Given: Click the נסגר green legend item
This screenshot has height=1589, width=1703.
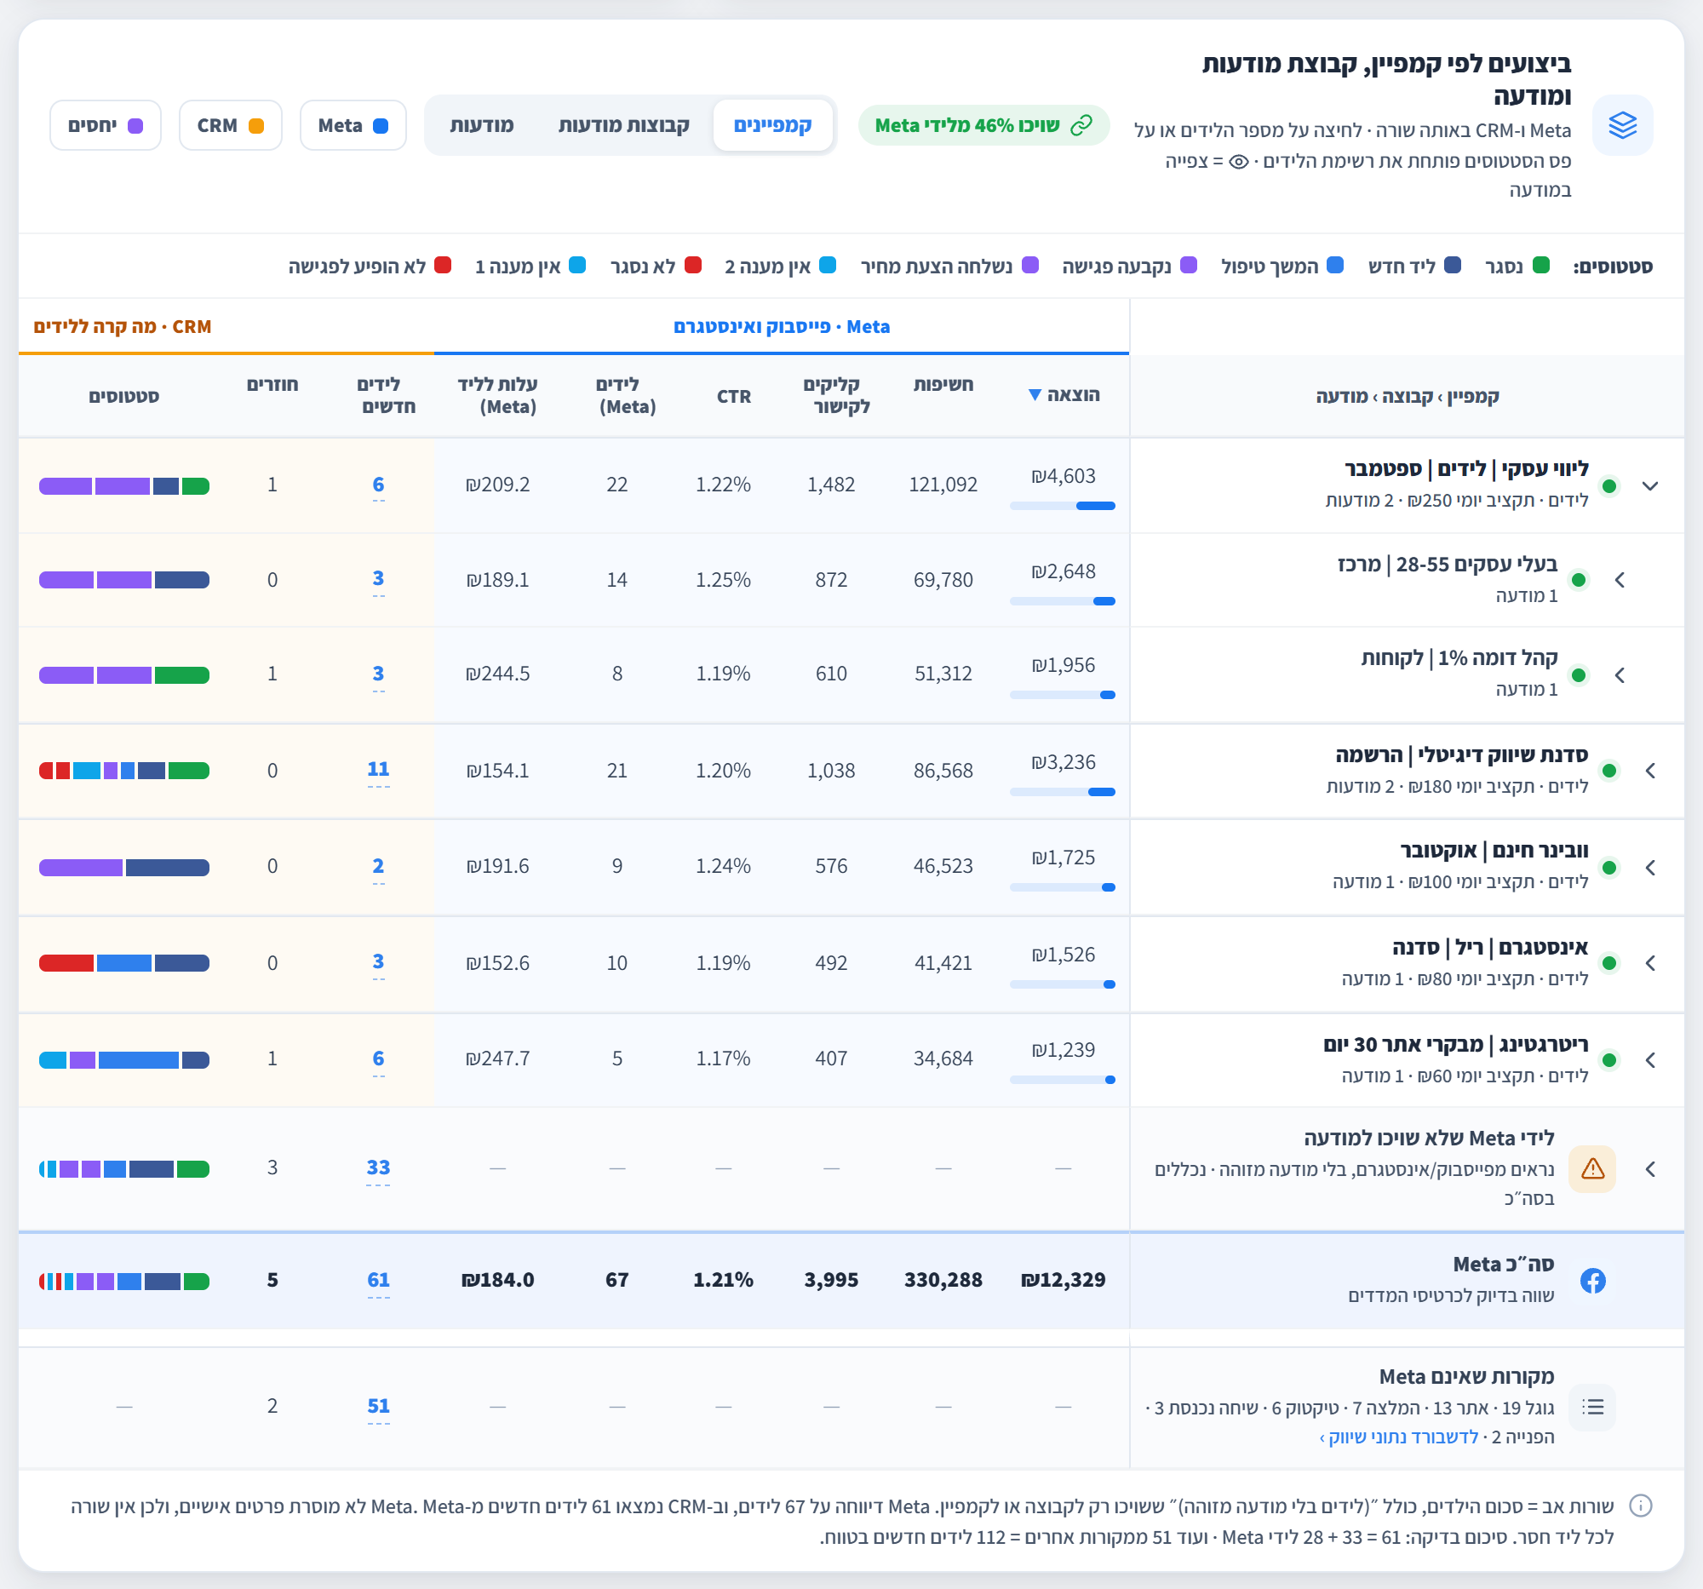Looking at the screenshot, I should click(1517, 266).
